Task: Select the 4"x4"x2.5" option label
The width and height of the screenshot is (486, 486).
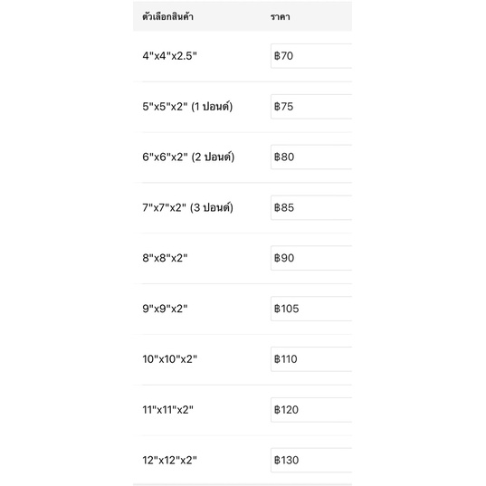Action: (169, 56)
